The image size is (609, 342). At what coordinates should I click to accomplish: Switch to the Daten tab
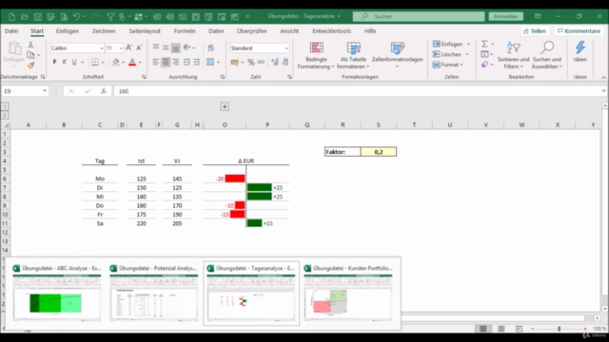(216, 31)
